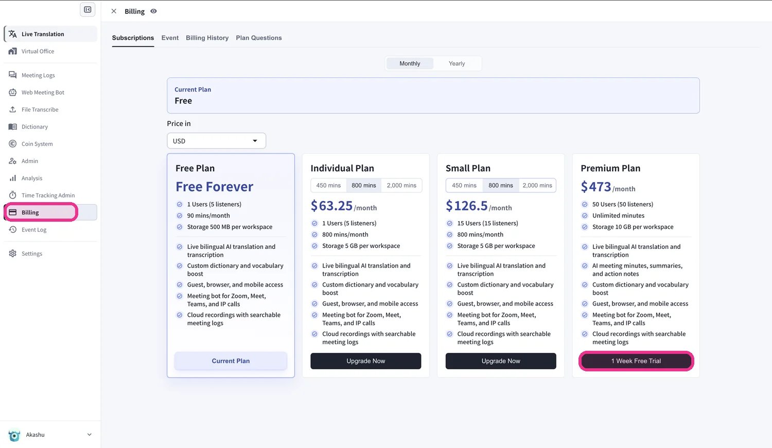The image size is (772, 448).
Task: Open Coin System from sidebar
Action: pos(50,144)
